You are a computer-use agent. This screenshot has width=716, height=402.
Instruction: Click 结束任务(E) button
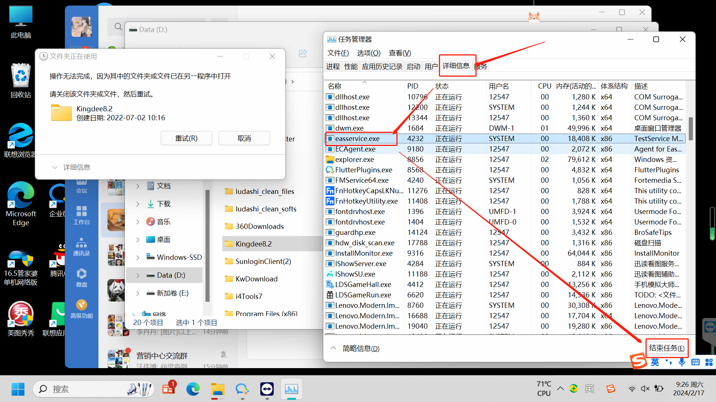[x=666, y=348]
